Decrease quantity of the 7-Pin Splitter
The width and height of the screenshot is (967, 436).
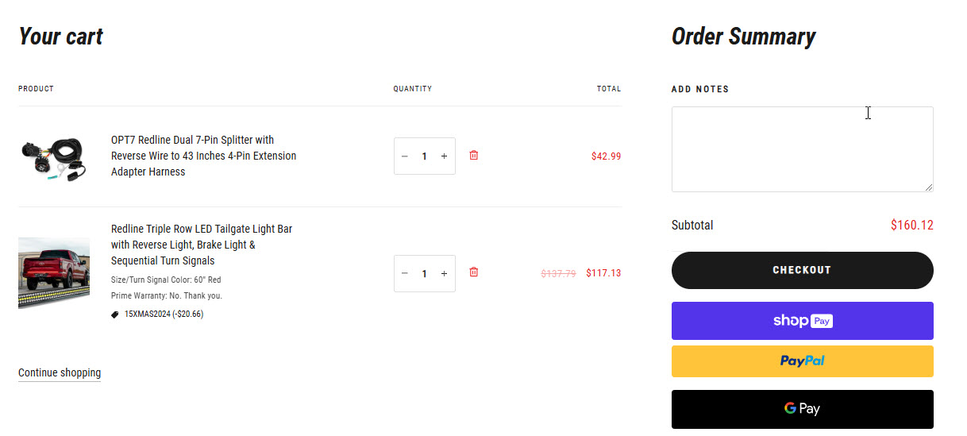pyautogui.click(x=404, y=156)
